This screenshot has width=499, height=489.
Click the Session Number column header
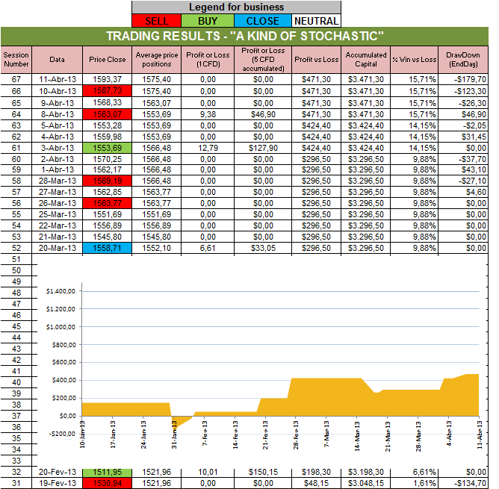tap(16, 60)
